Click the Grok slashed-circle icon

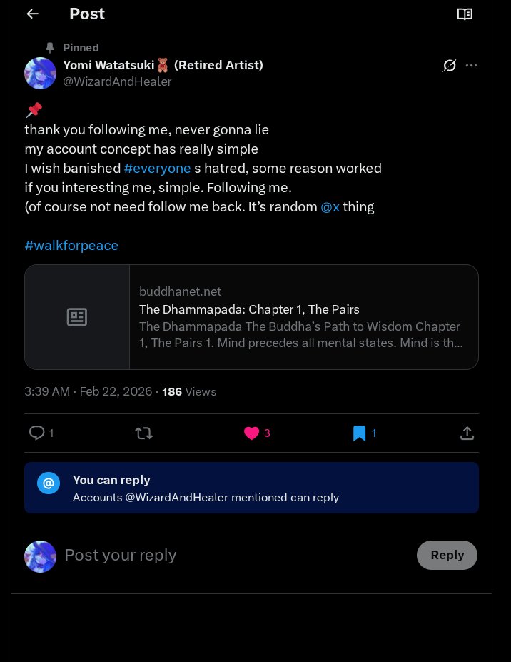(x=449, y=66)
